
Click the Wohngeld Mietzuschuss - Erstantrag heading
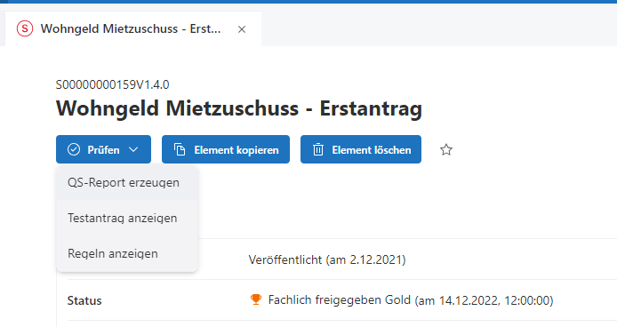tap(239, 108)
